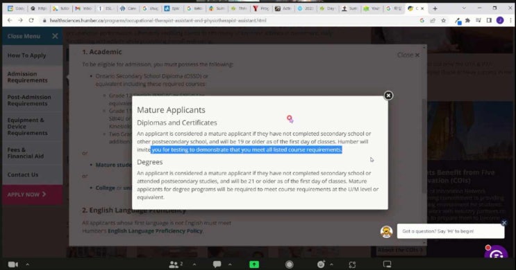Click Zoom whiteboard screen icon
516x270 pixels.
tap(388, 264)
